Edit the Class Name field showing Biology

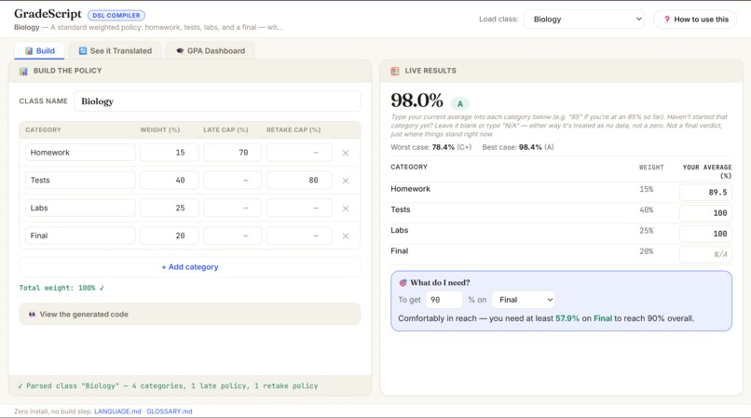coord(217,101)
